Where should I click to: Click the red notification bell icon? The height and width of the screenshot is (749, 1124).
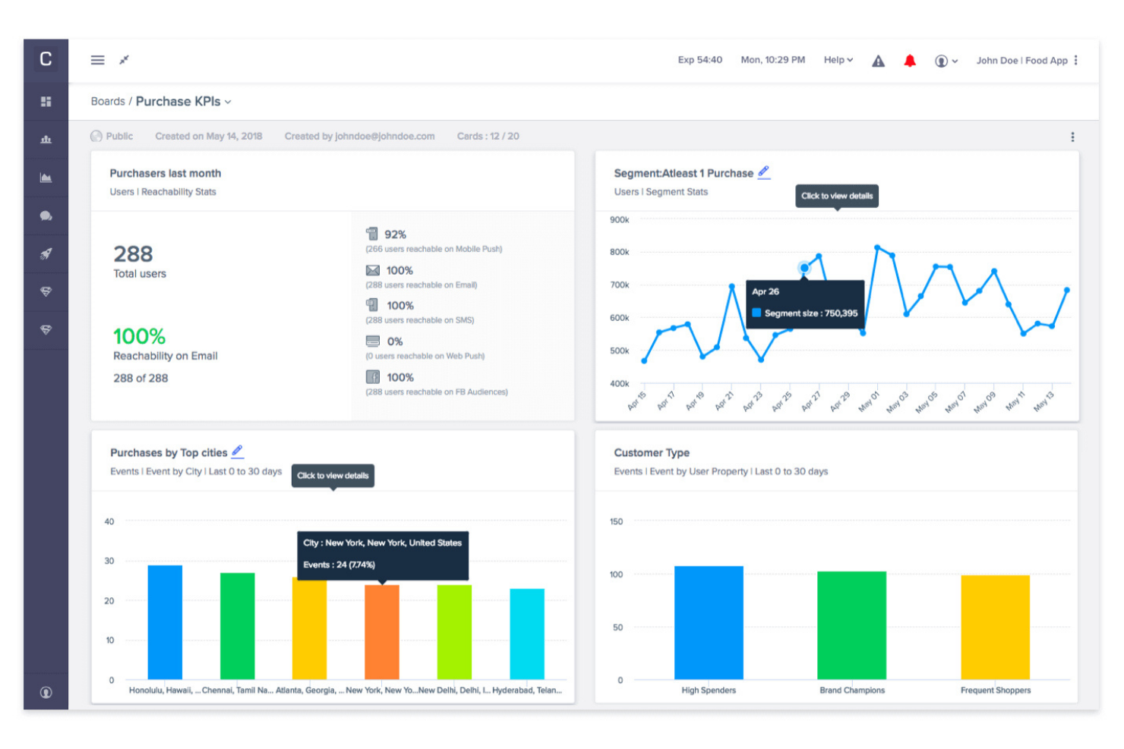click(x=909, y=60)
